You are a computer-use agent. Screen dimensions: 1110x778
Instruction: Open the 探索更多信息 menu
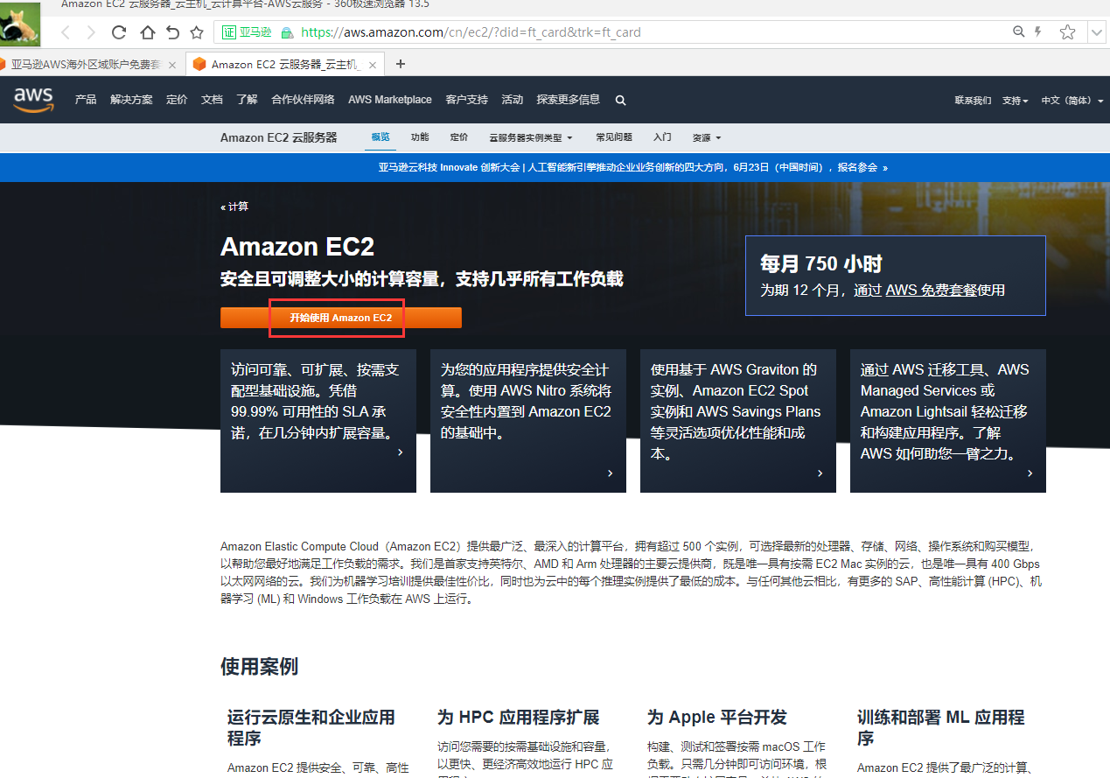coord(569,100)
